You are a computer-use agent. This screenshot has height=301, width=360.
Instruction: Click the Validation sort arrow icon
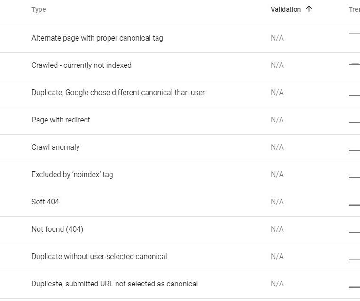(x=309, y=9)
